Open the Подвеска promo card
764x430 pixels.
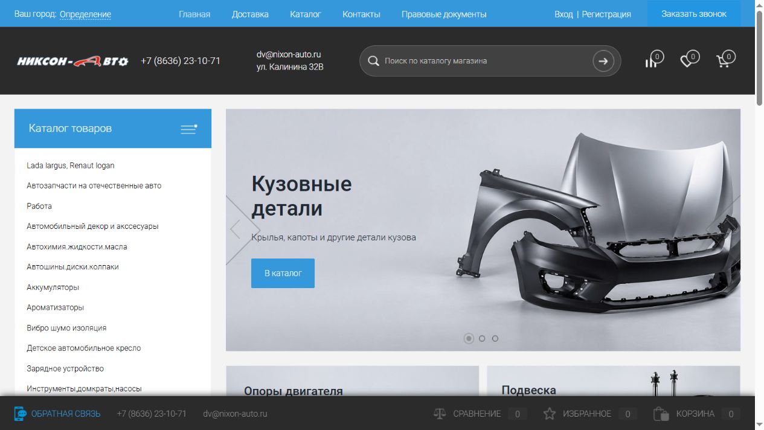click(x=614, y=380)
